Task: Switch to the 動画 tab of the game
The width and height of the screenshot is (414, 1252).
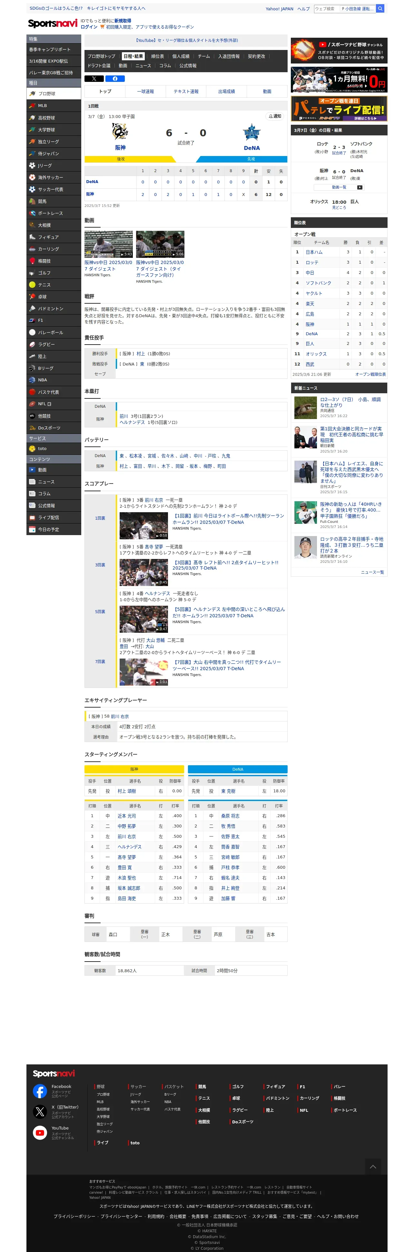Action: coord(267,91)
